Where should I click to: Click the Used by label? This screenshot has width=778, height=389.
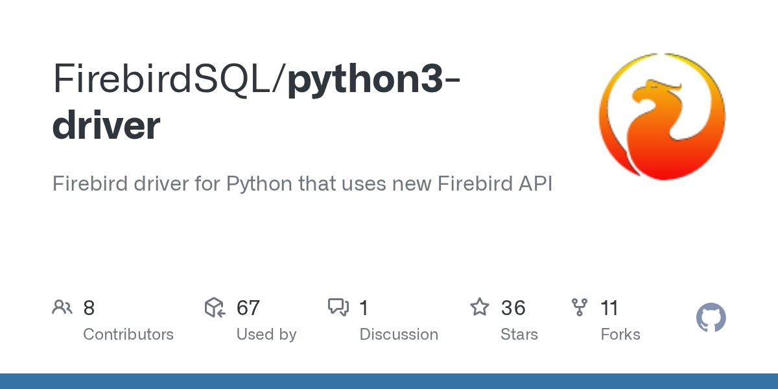(266, 335)
